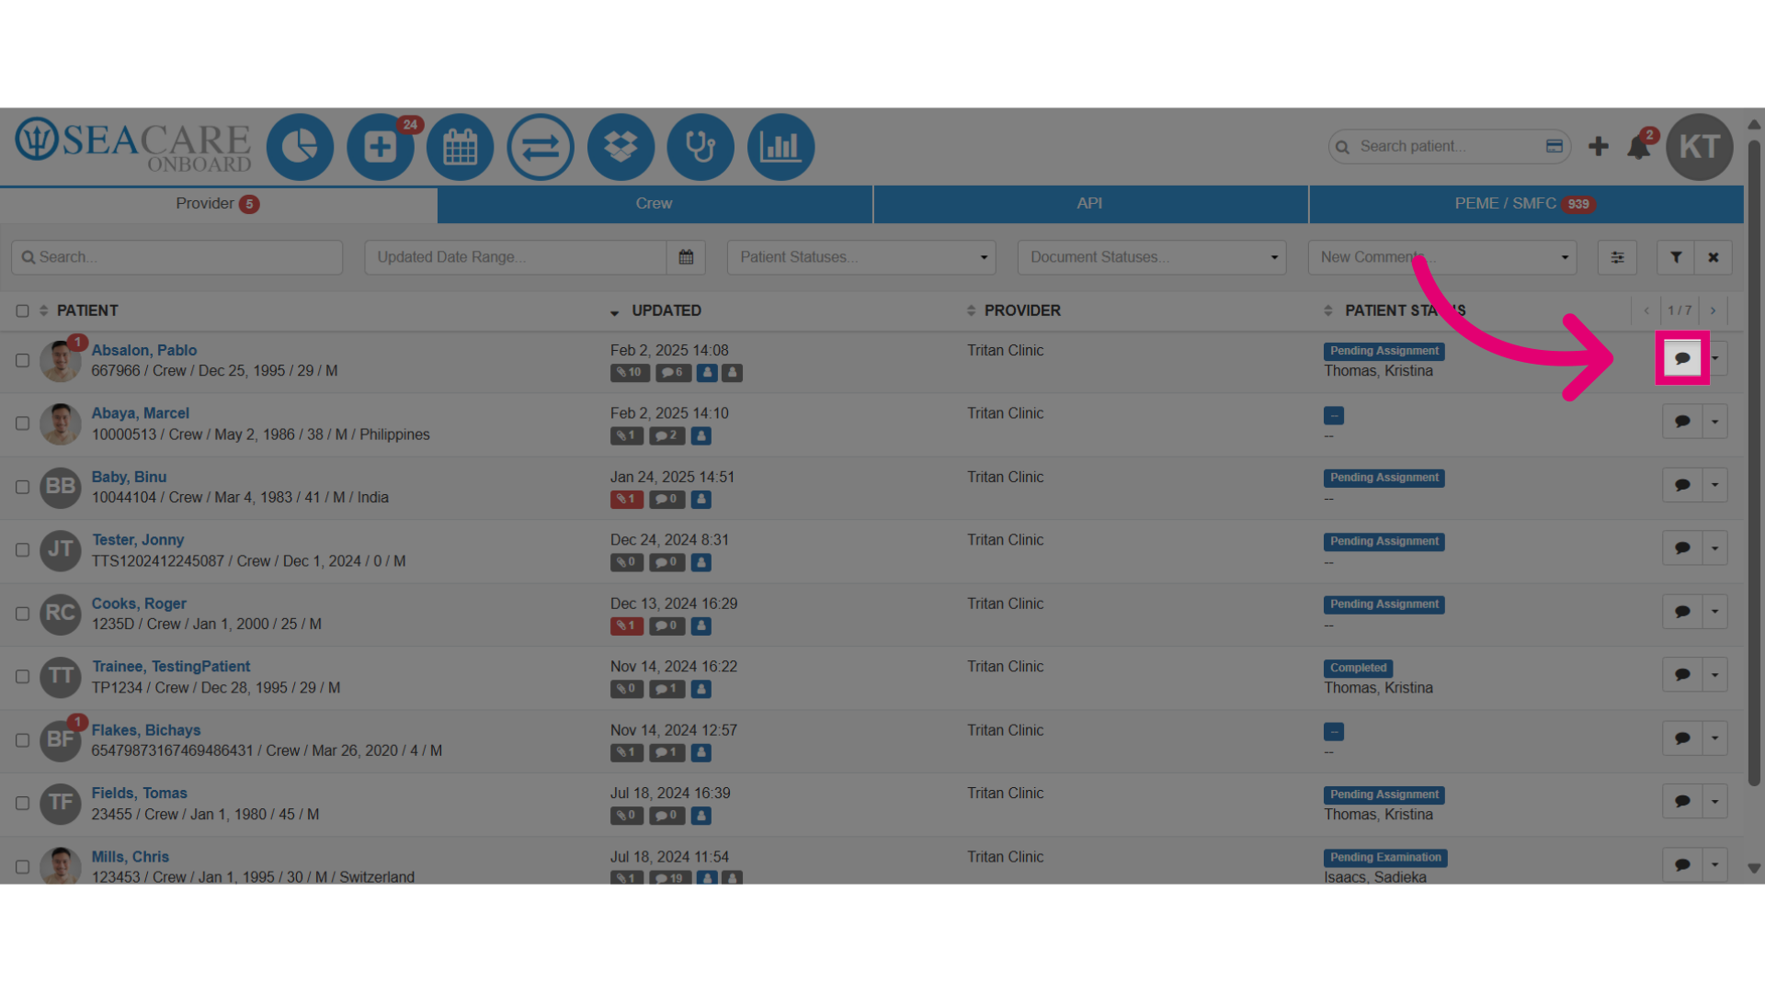
Task: Go to the next page arrow
Action: coord(1714,311)
